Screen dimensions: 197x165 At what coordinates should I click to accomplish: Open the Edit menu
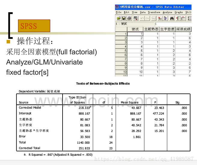[126, 12]
